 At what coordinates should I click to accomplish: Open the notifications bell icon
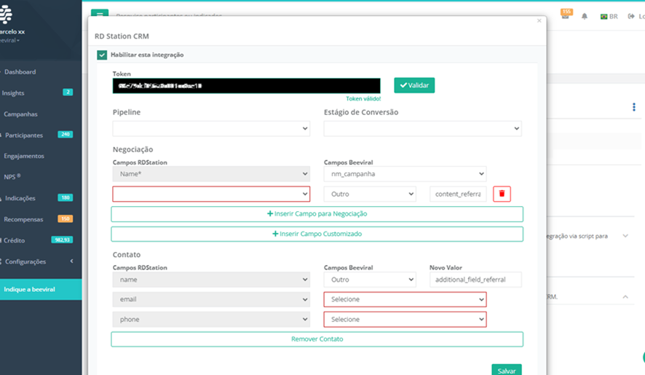pos(585,17)
